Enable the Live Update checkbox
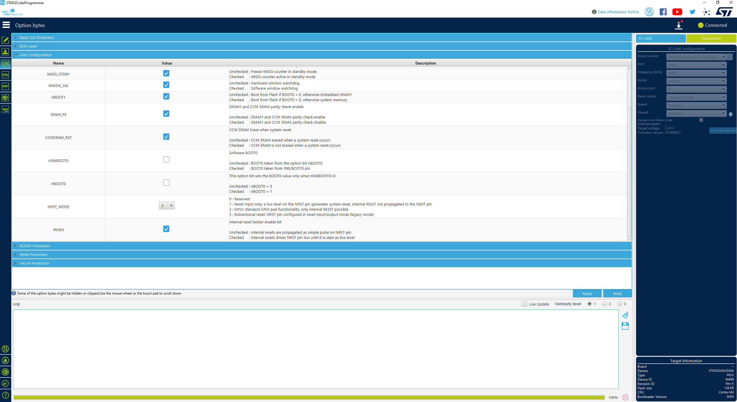Viewport: 737px width, 402px height. point(524,304)
